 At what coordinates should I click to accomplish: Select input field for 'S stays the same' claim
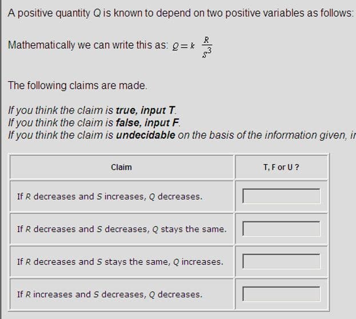281,261
